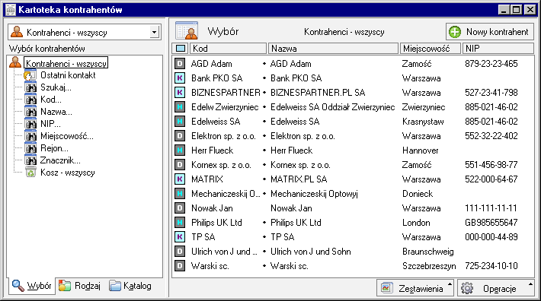Click binoculars icon next to Rejon...
541x301 pixels.
click(30, 148)
